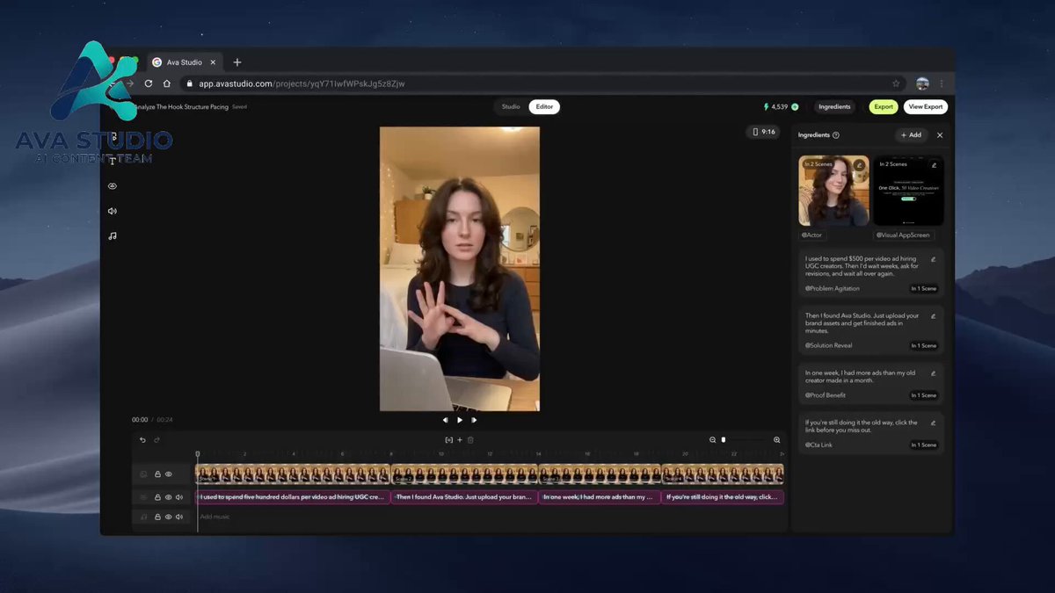Mute the voiceover text track
1055x593 pixels.
179,497
